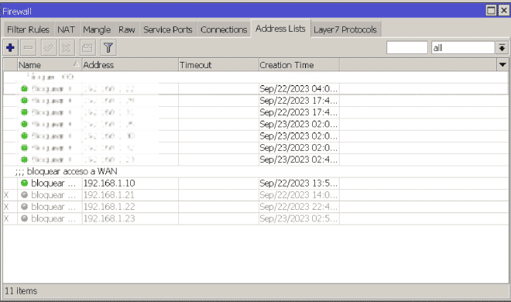Open the Filter funnel button
The height and width of the screenshot is (302, 511).
click(108, 48)
